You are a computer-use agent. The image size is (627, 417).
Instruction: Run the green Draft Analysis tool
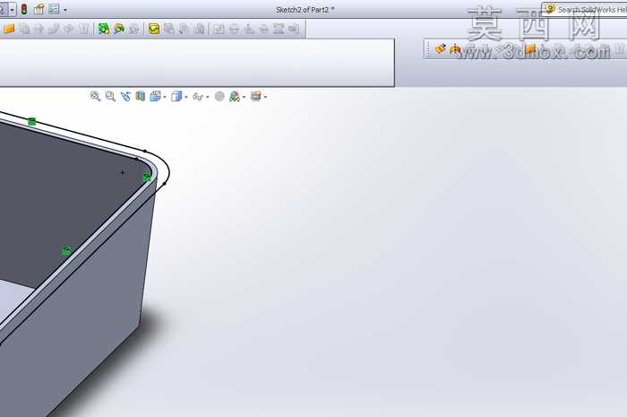click(x=104, y=29)
